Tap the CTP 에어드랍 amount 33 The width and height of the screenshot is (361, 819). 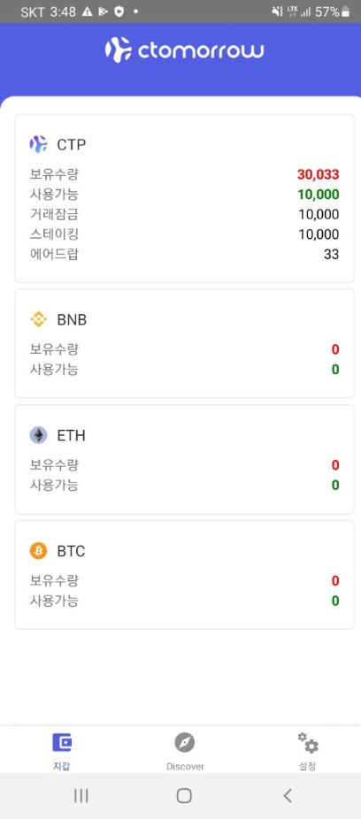pyautogui.click(x=331, y=255)
